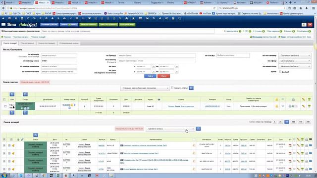Open Главная breadcrumb link
Image resolution: width=317 pixels, height=178 pixels.
point(7,37)
